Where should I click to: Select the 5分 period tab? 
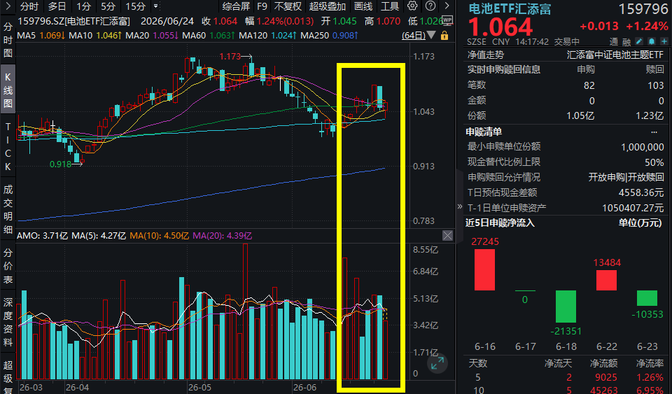(x=108, y=6)
